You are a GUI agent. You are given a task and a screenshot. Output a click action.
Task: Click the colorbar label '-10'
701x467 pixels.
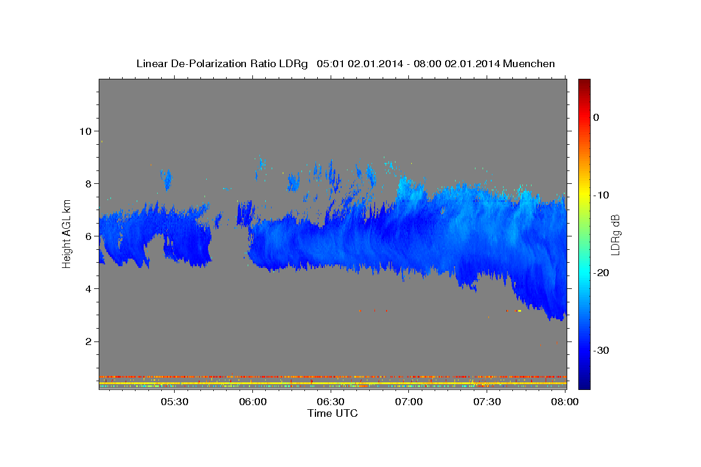point(601,195)
